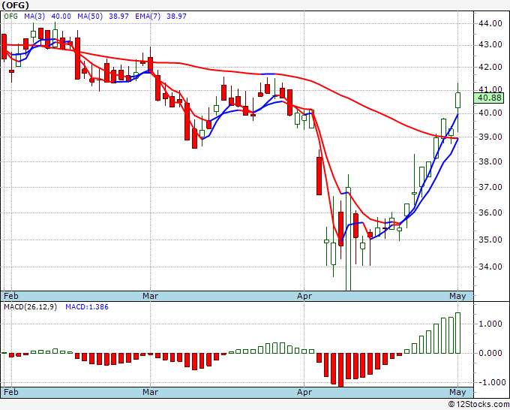The image size is (510, 410).
Task: Click Mar on the price chart time axis
Action: point(150,296)
